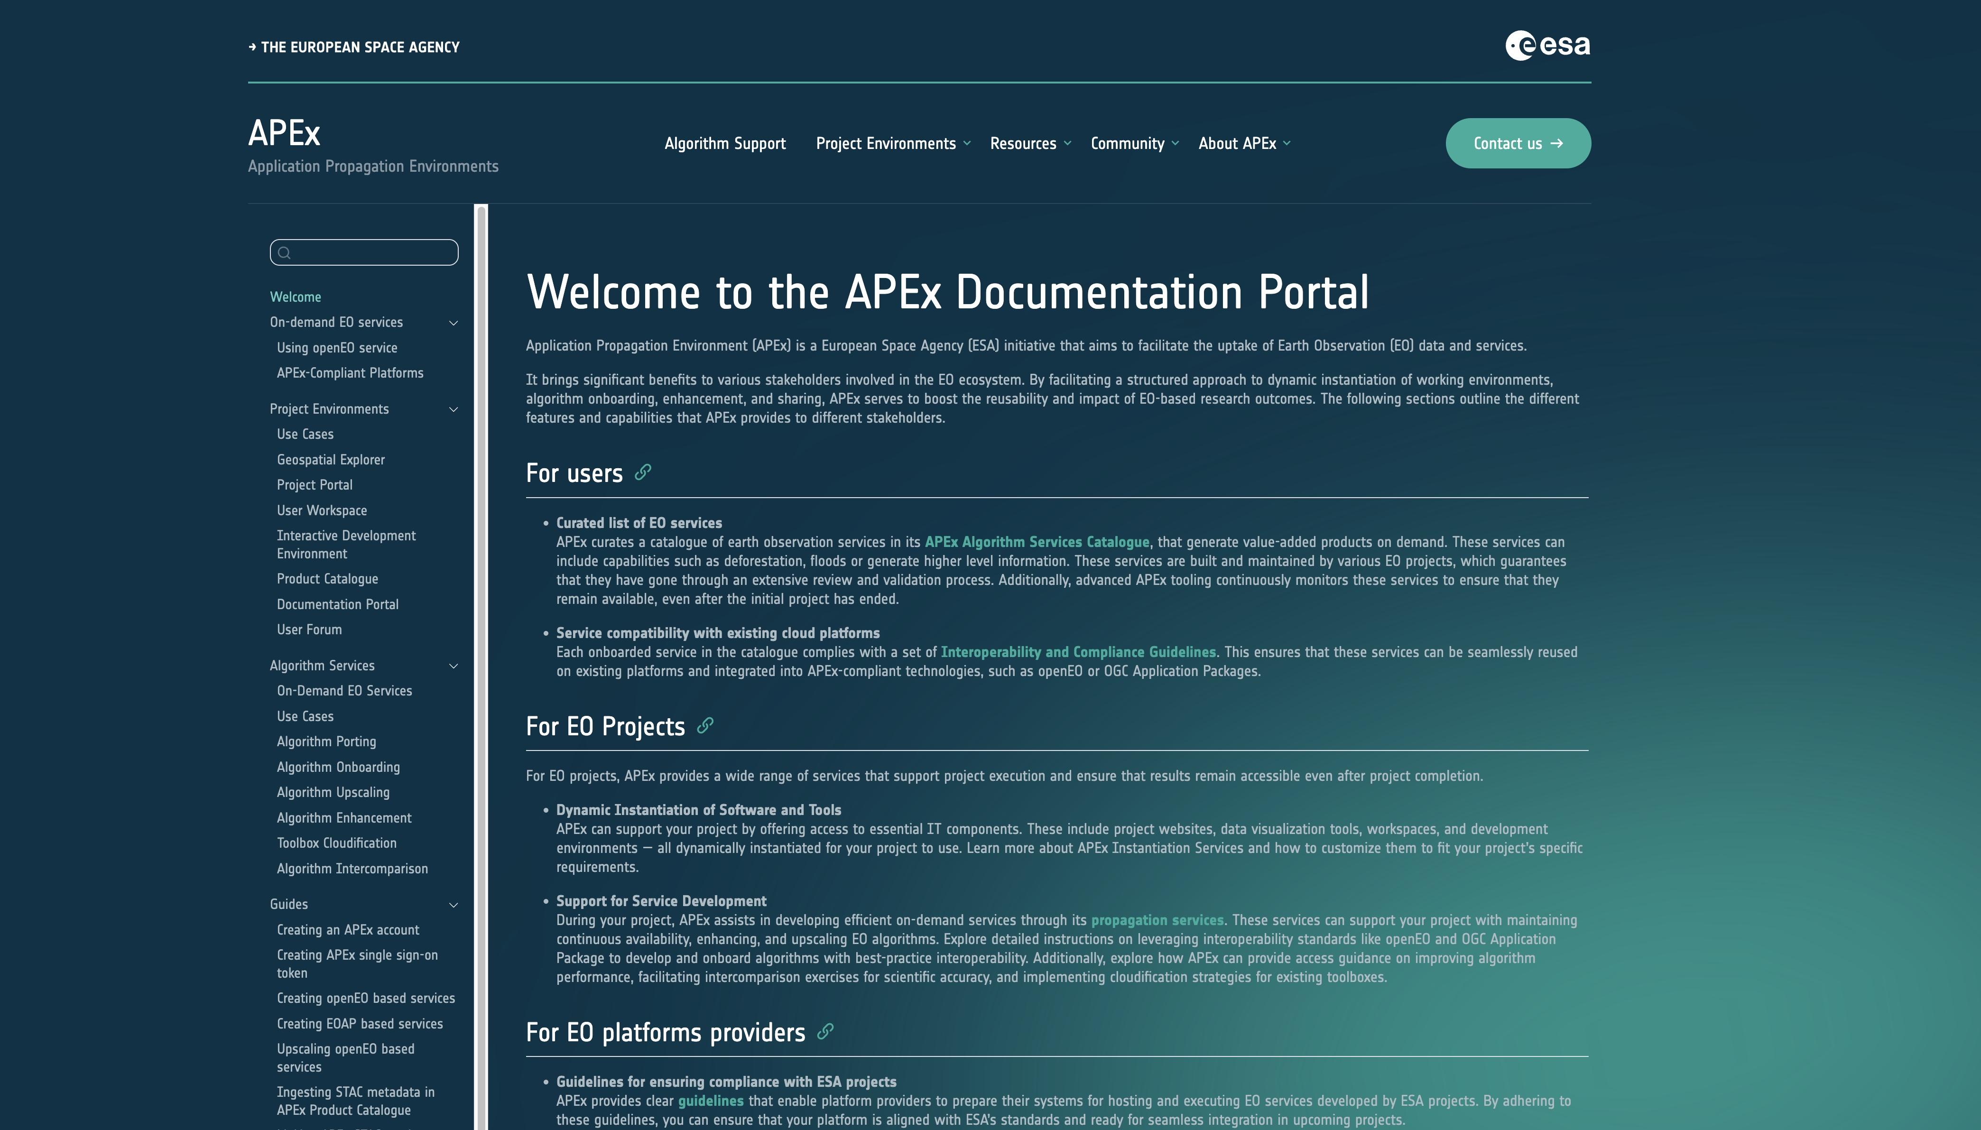The height and width of the screenshot is (1130, 1981).
Task: Collapse the Algorithm Services sidebar section
Action: 454,666
